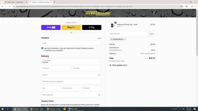Click the Last name field

pos(87,68)
